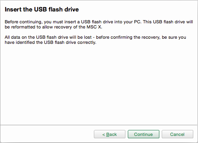
Task: Click the word 'Insert' in the title
Action: pos(13,9)
